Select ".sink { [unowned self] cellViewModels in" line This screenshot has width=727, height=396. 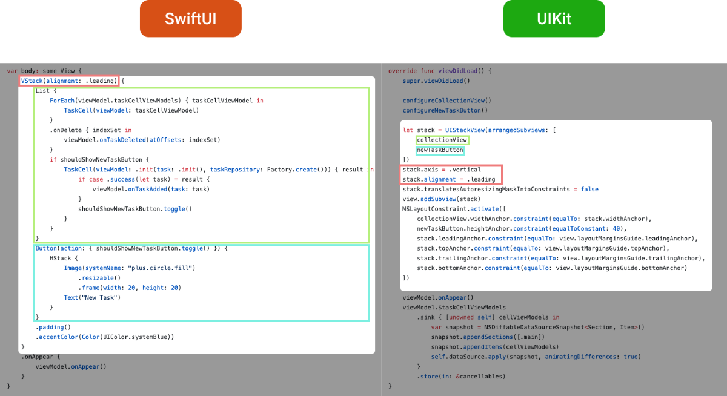pyautogui.click(x=488, y=317)
